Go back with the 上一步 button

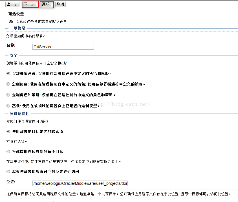pos(12,4)
